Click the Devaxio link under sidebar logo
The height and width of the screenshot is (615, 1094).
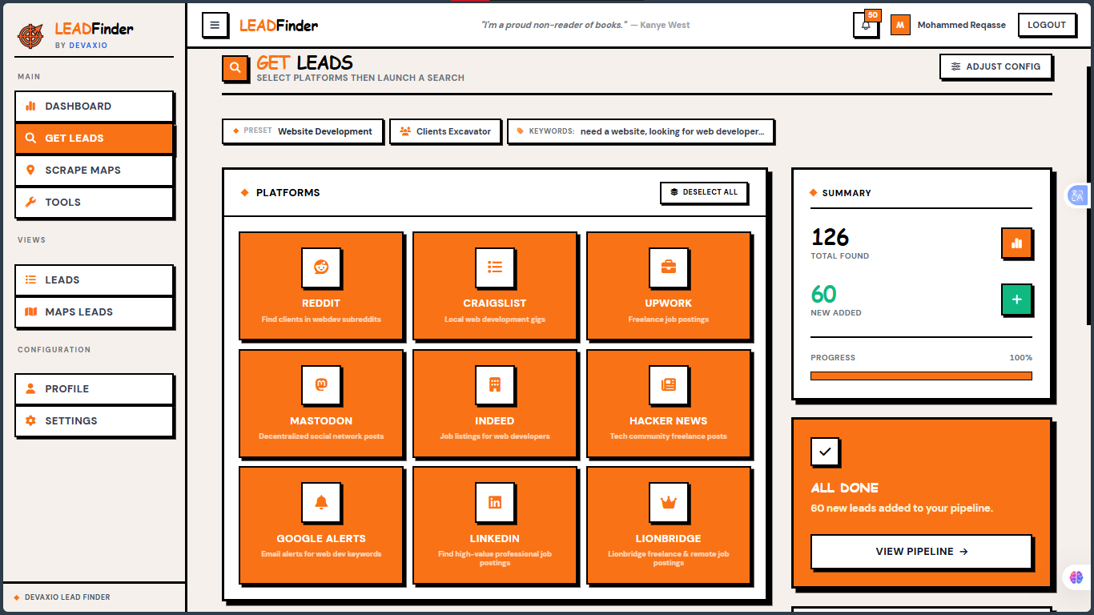pyautogui.click(x=88, y=46)
